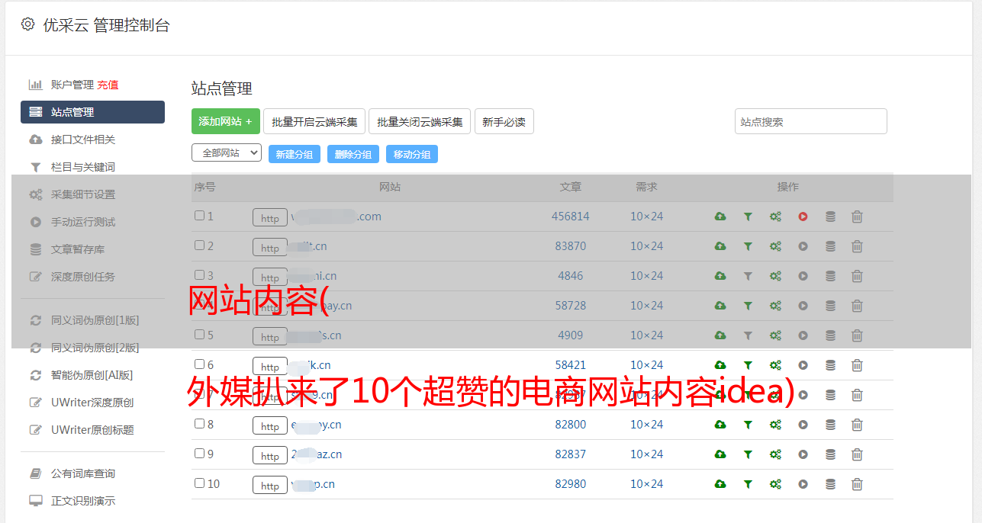Click 批量关闭云端采集 button
This screenshot has height=523, width=982.
click(420, 121)
